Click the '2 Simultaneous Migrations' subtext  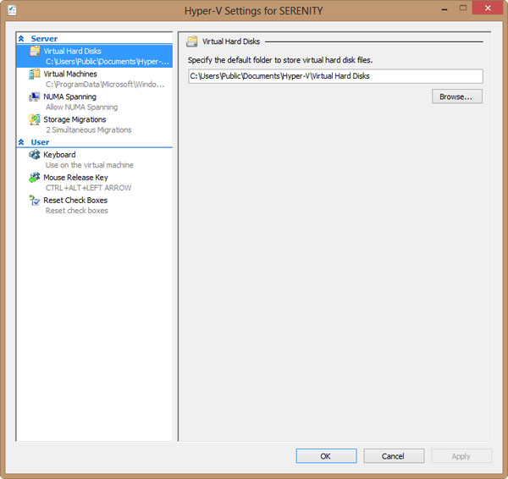click(x=89, y=129)
